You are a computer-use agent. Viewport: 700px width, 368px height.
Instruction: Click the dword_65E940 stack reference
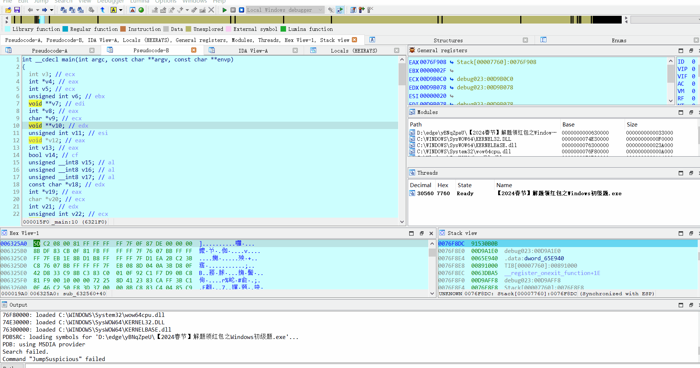(x=544, y=258)
